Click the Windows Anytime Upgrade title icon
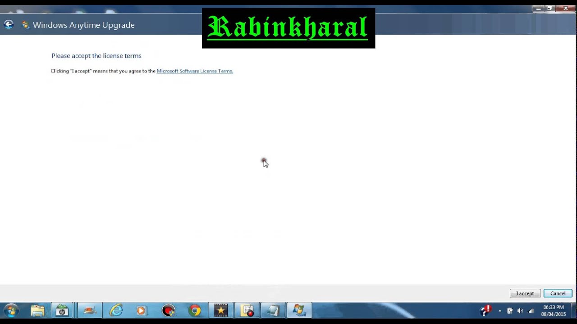Viewport: 577px width, 324px height. pos(26,25)
